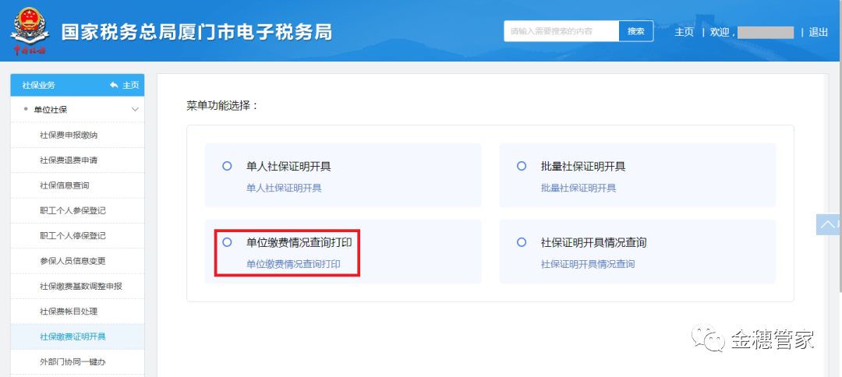Open 职工个人参保登记 menu item

pos(77,210)
